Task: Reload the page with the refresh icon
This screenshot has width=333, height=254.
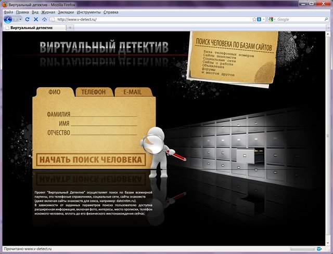Action: [28, 19]
